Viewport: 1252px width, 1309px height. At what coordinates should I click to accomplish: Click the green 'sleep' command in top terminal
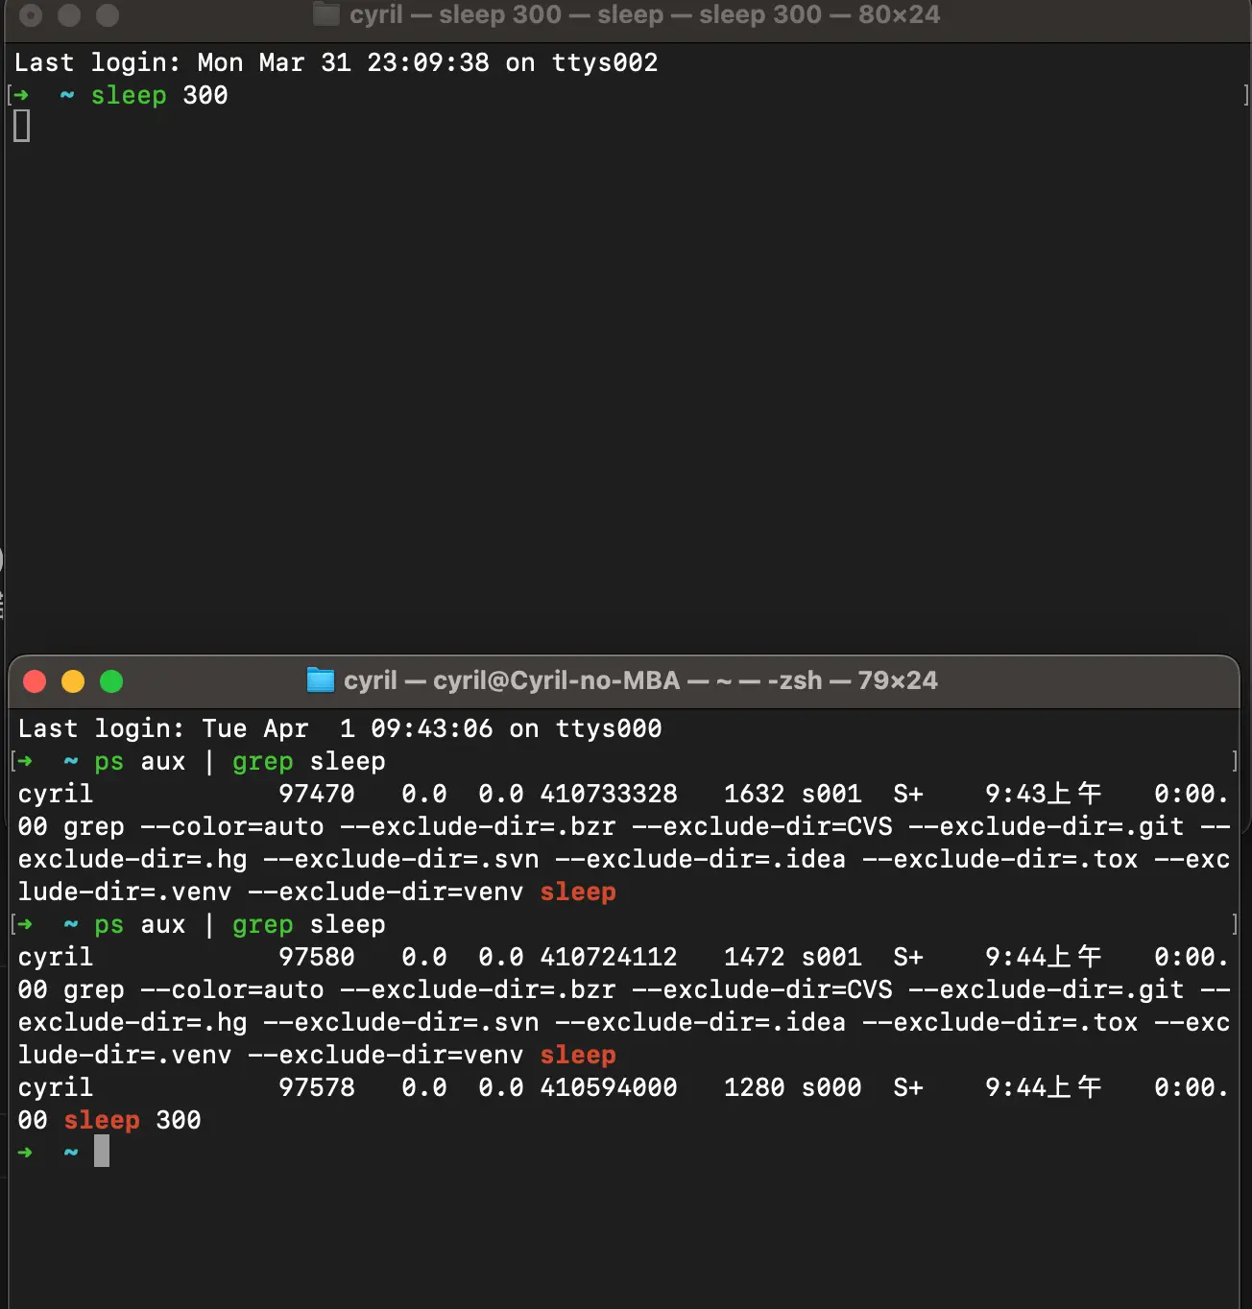[x=129, y=96]
